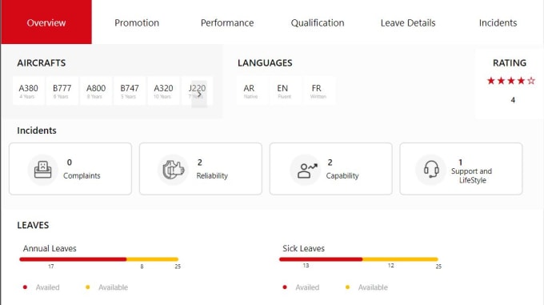Click Annual Leaves yellow Available legend dot

88,287
